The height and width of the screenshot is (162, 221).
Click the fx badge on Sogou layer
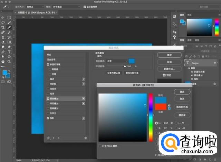tap(215, 63)
